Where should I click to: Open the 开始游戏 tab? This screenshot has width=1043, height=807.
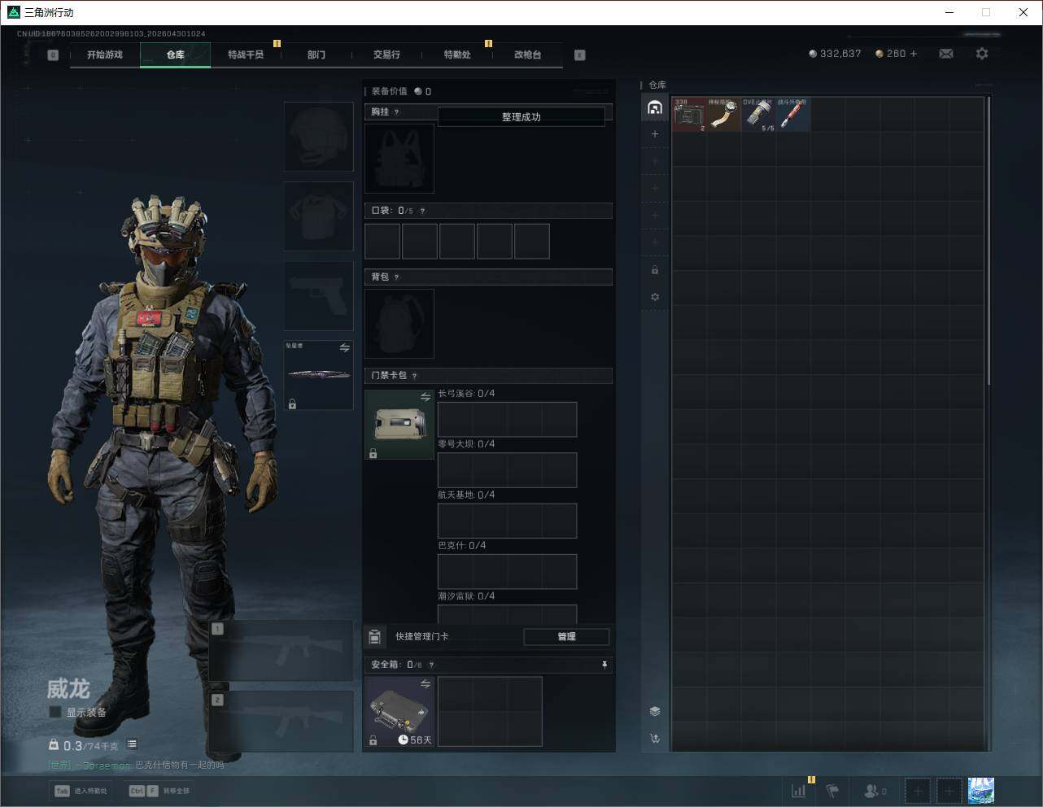tap(105, 55)
